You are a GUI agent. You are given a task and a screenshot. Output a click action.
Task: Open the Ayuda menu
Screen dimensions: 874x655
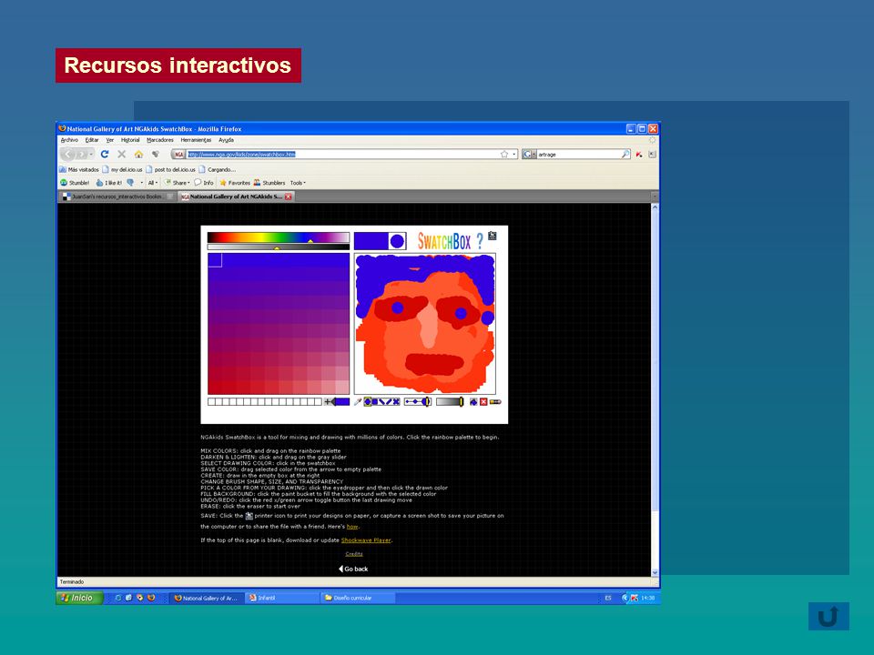[x=226, y=140]
